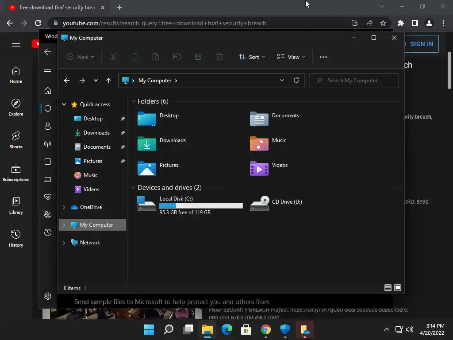This screenshot has height=340, width=453.
Task: Open YouTube Explore sidebar item
Action: click(16, 108)
